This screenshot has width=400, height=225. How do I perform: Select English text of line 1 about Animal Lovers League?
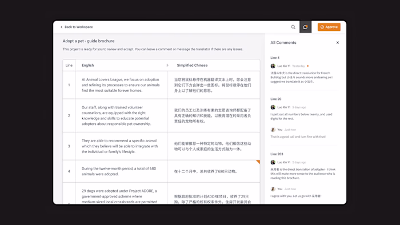click(x=121, y=85)
